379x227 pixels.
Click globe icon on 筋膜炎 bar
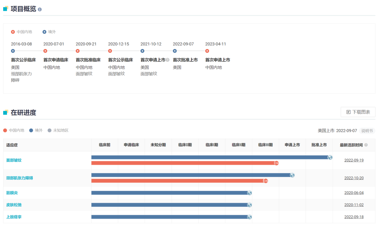(x=249, y=193)
